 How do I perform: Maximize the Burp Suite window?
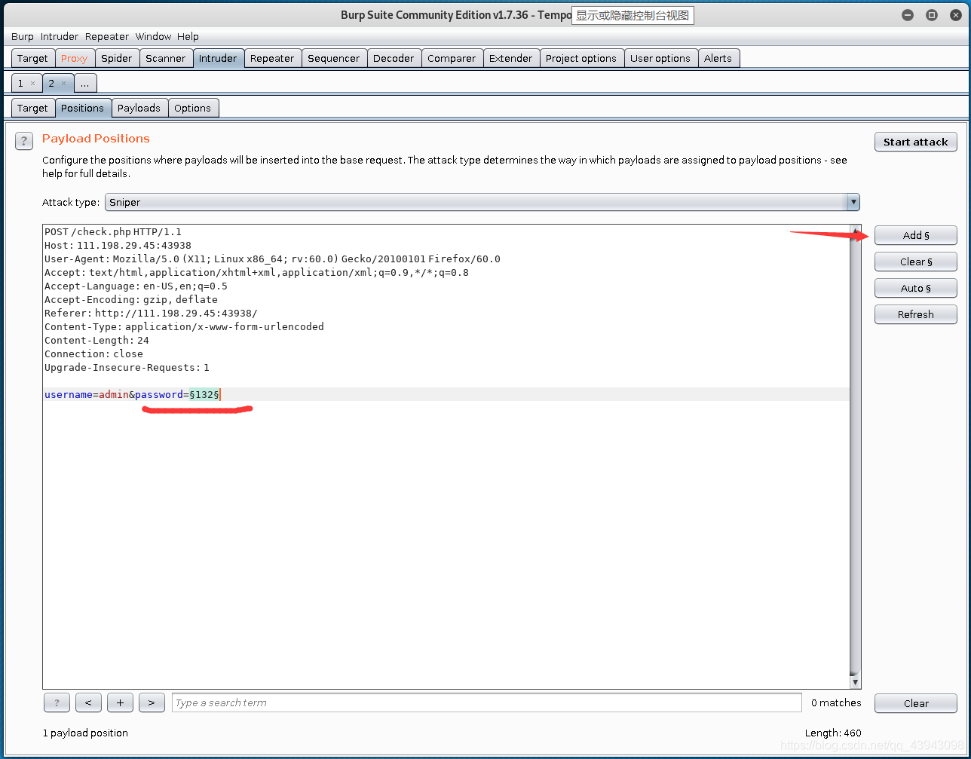[932, 15]
